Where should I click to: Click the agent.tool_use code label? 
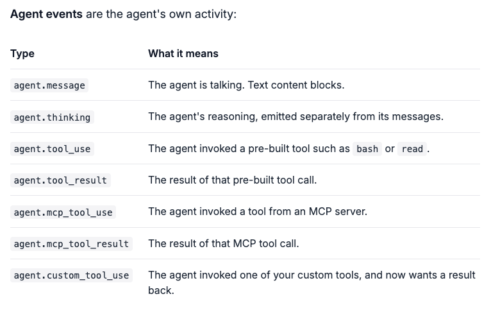[52, 149]
